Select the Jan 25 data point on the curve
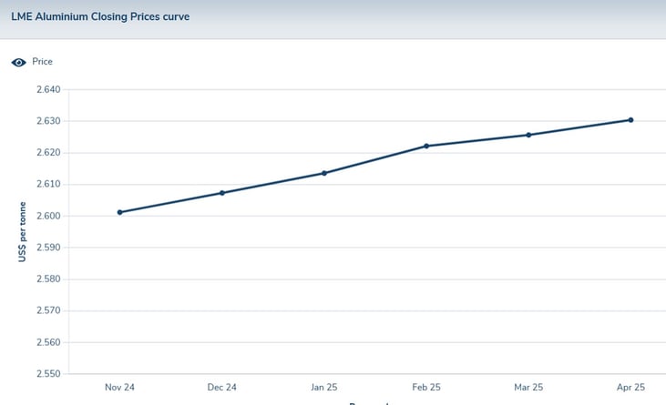 point(324,173)
